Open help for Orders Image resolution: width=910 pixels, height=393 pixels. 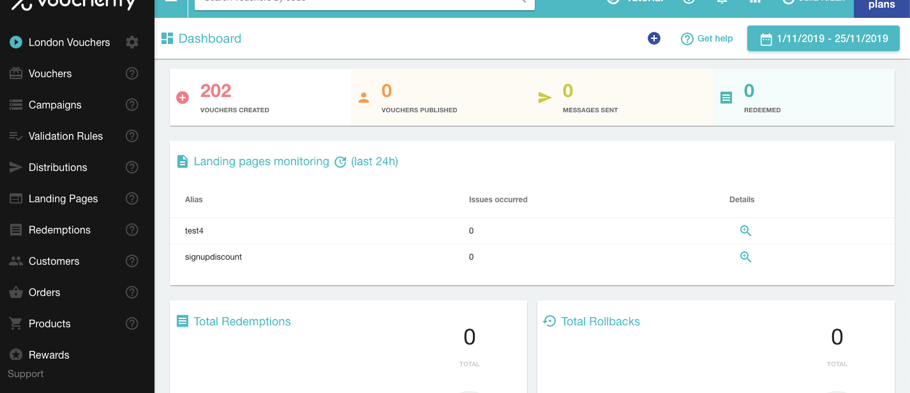[x=132, y=292]
